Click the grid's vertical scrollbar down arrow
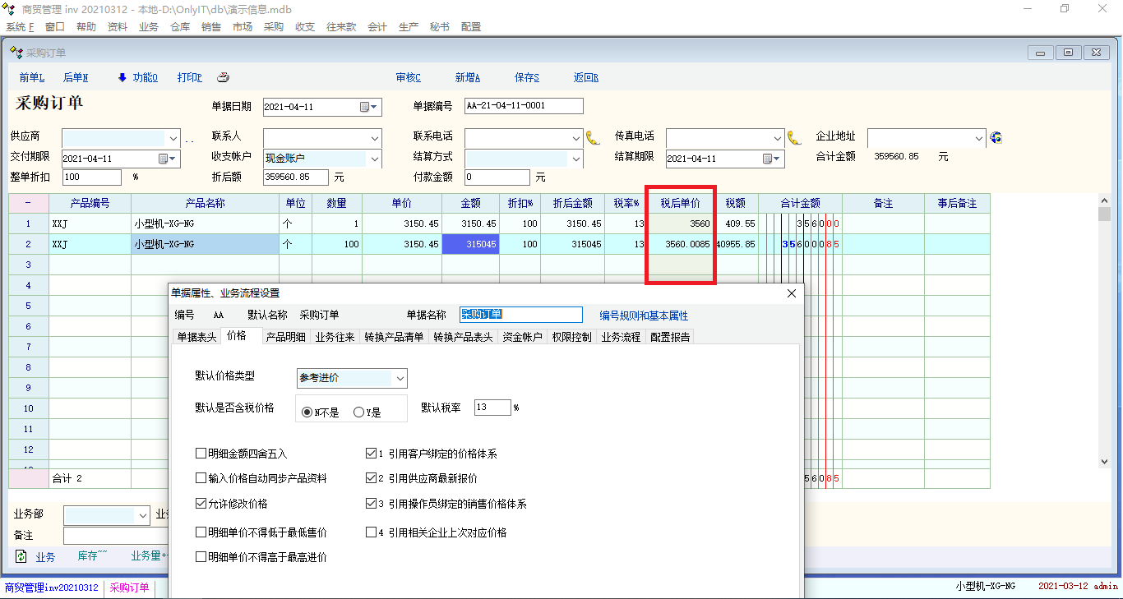 1105,462
